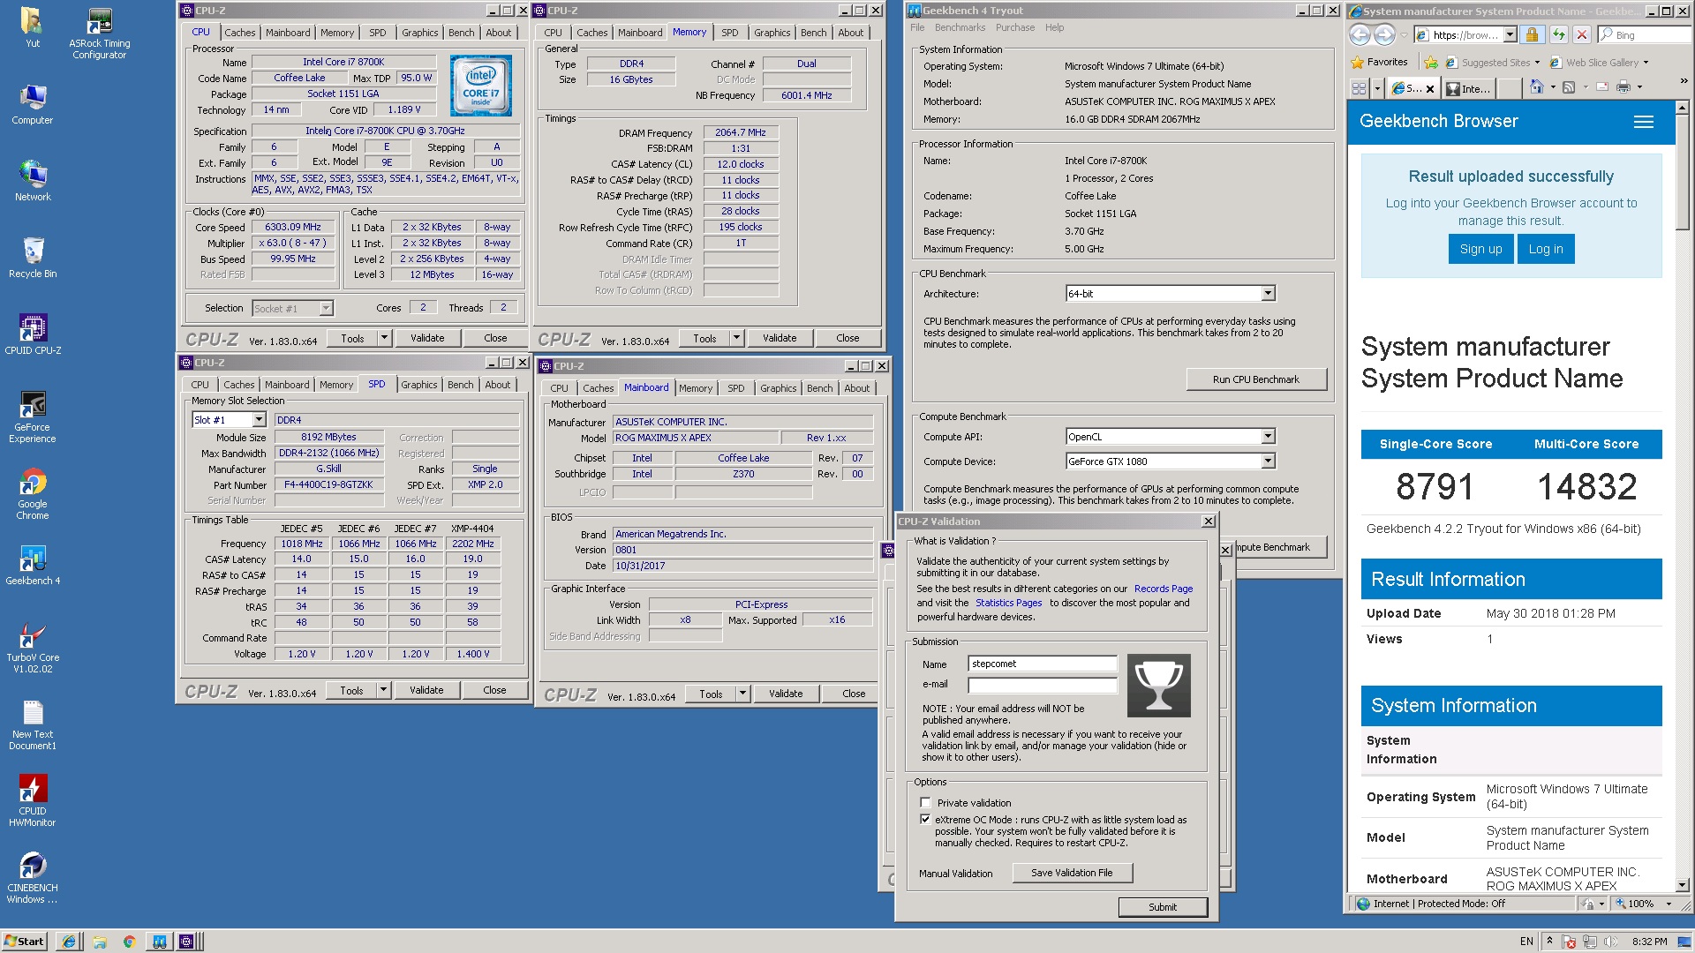Open CPUID HWMonitor desktop icon

[x=33, y=801]
